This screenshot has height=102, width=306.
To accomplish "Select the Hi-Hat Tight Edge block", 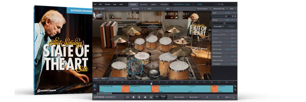I will point(110,89).
